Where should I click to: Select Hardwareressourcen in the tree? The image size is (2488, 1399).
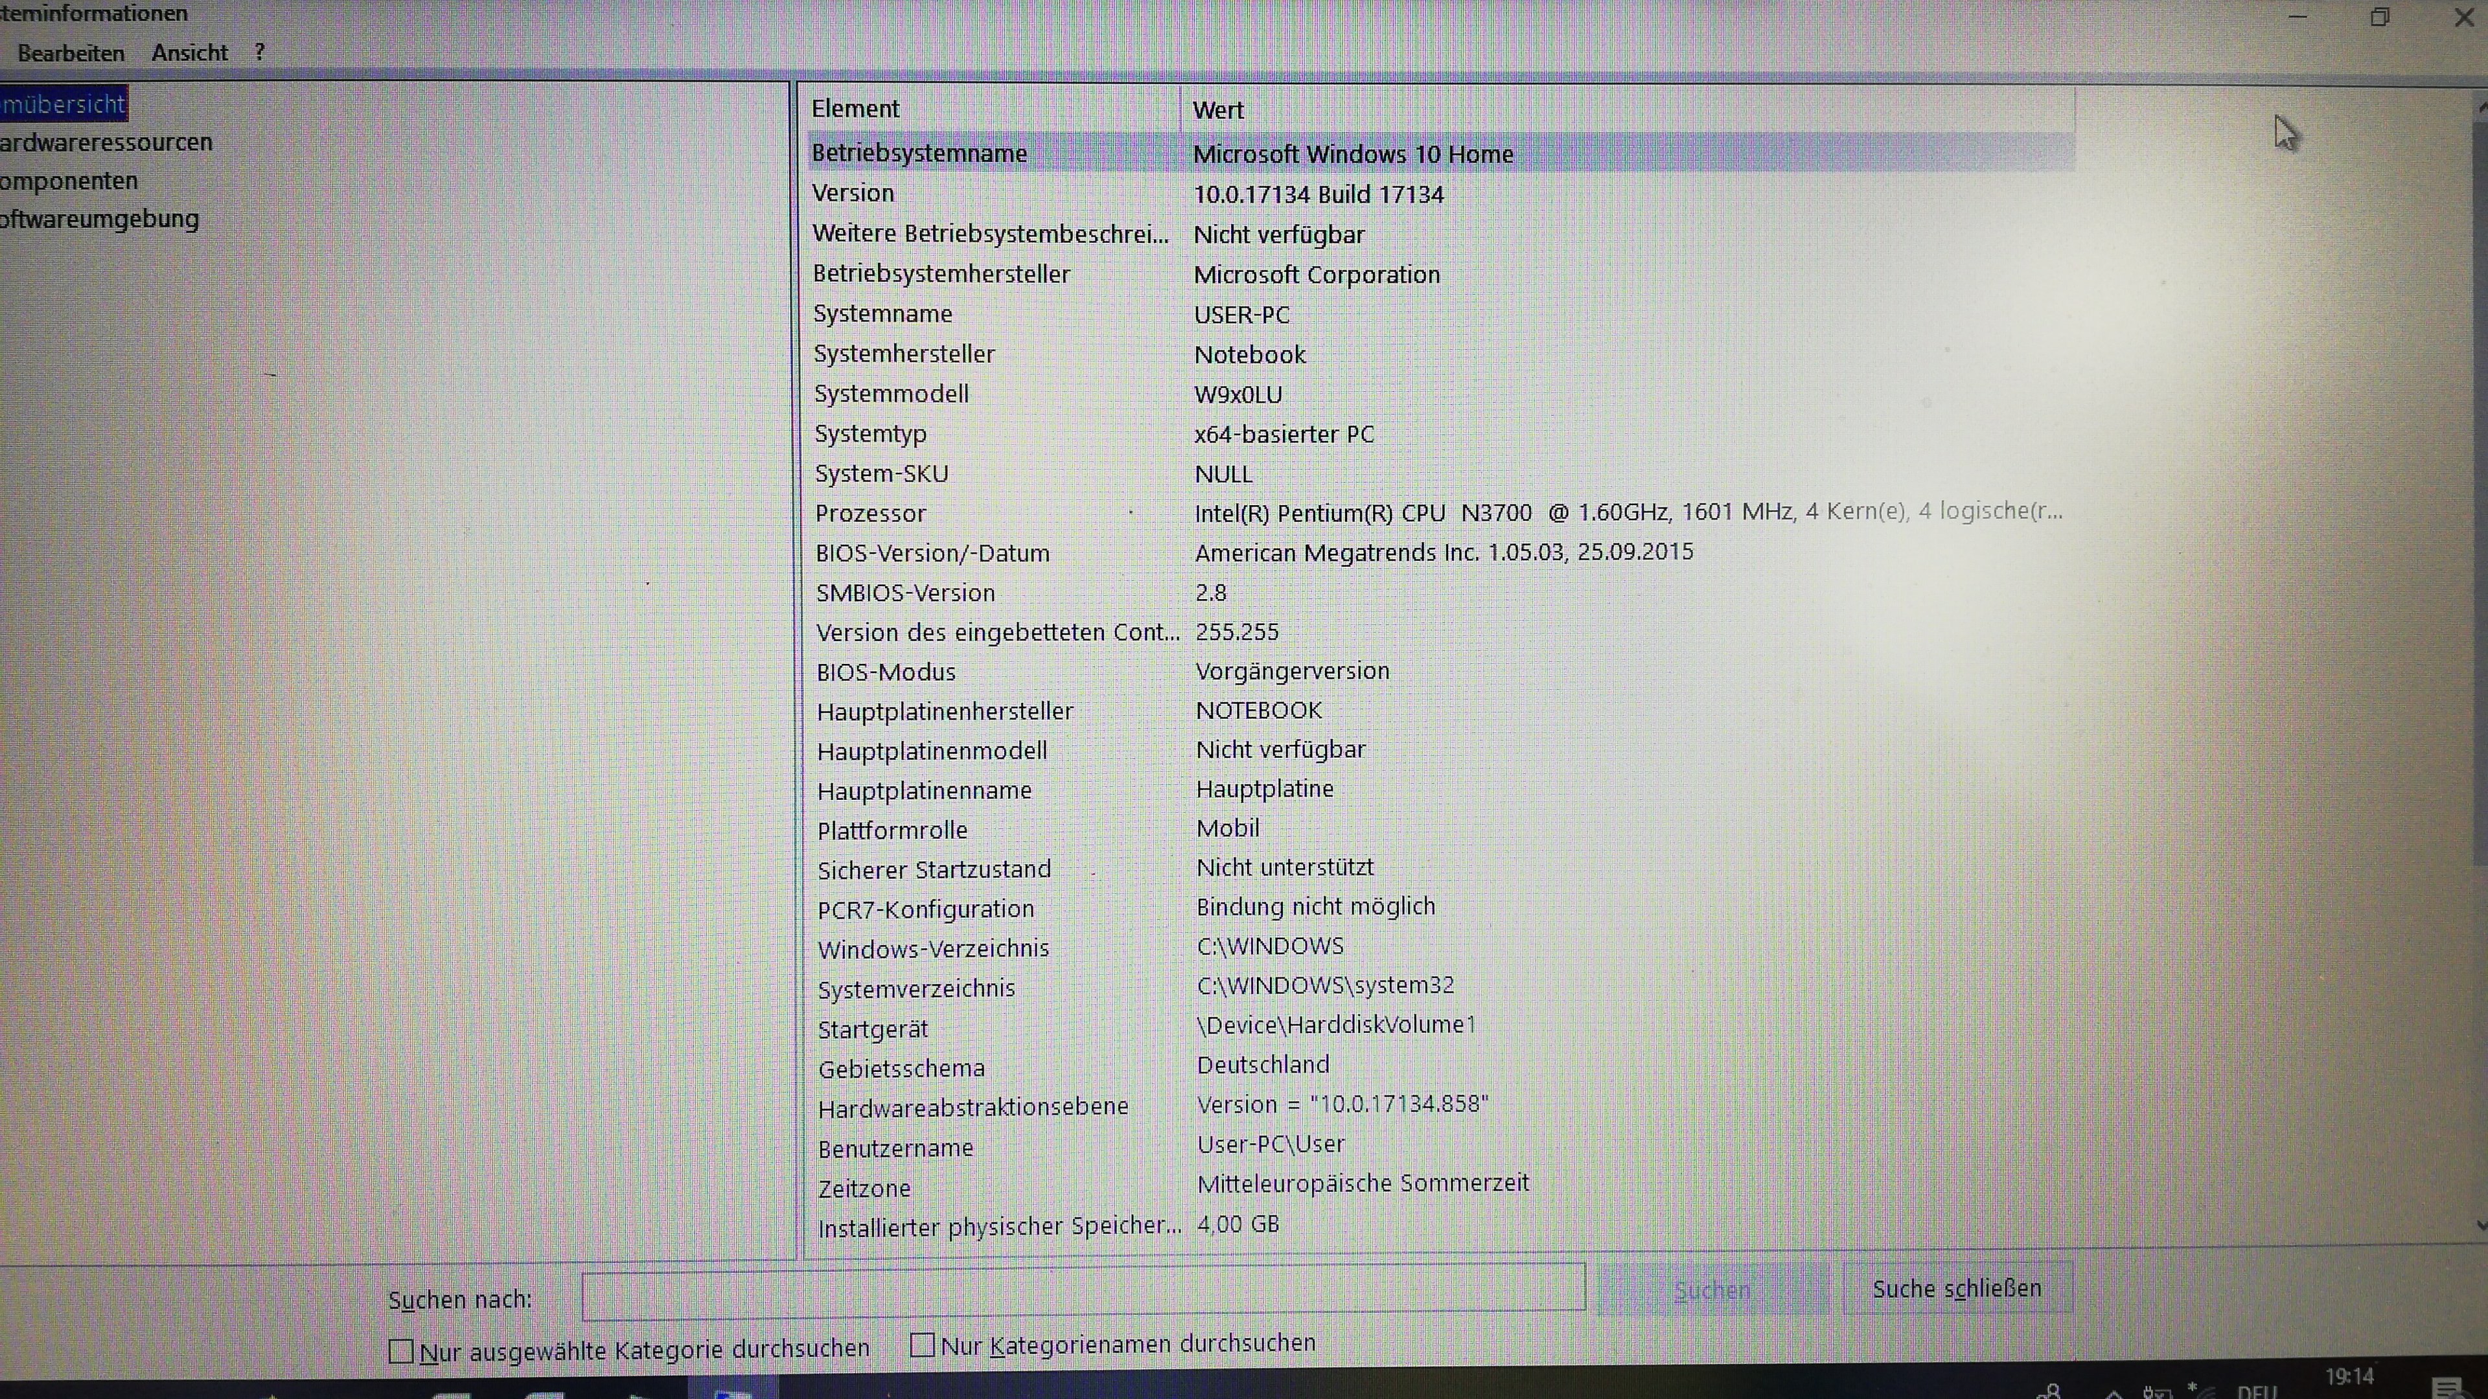tap(106, 142)
